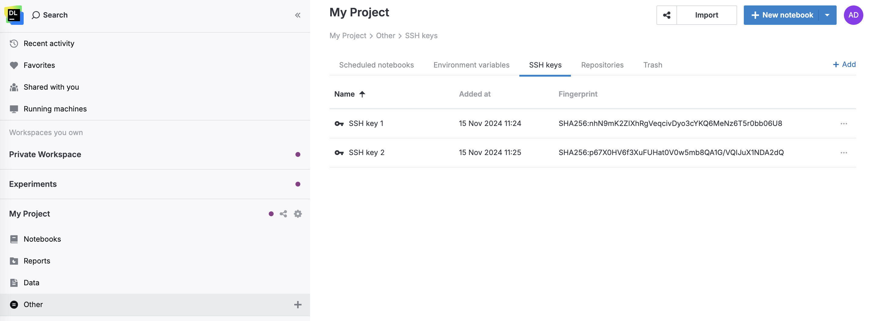This screenshot has height=321, width=870.
Task: Expand the New notebook dropdown arrow
Action: (827, 15)
